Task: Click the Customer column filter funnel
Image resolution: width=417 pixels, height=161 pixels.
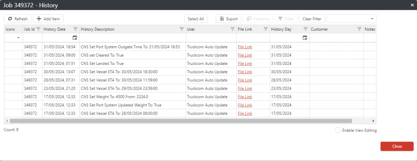Action: click(359, 29)
